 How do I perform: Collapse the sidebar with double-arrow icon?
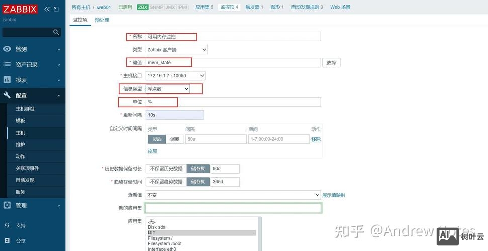tap(47, 9)
